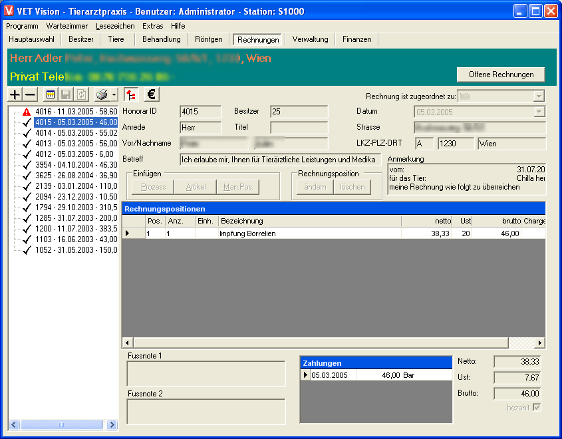The height and width of the screenshot is (439, 562).
Task: Switch to the Verwaltung tab
Action: [310, 39]
